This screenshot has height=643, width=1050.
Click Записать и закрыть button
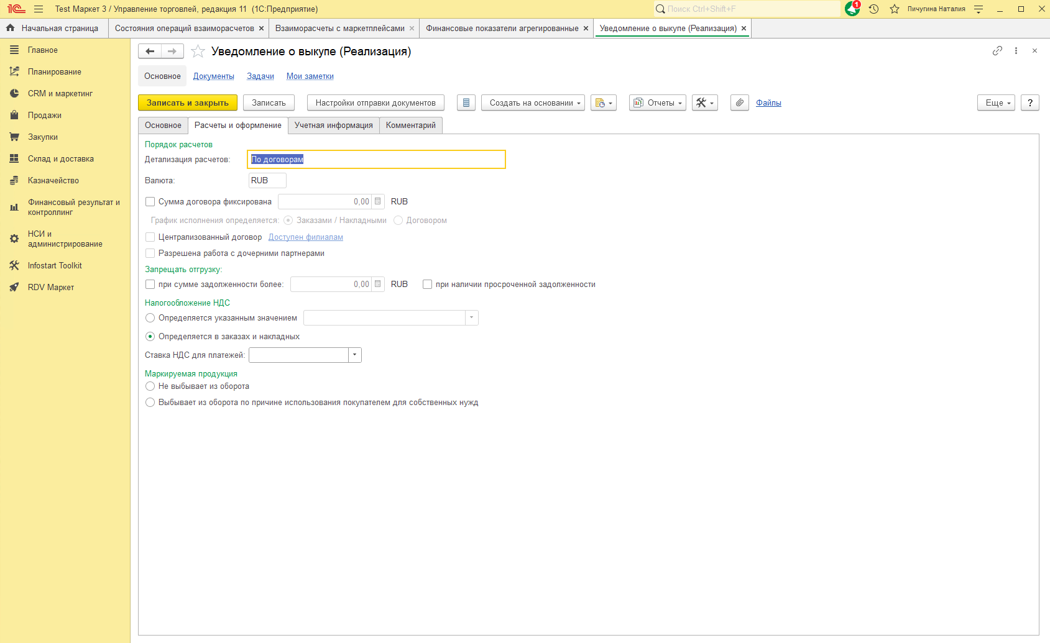pos(188,103)
